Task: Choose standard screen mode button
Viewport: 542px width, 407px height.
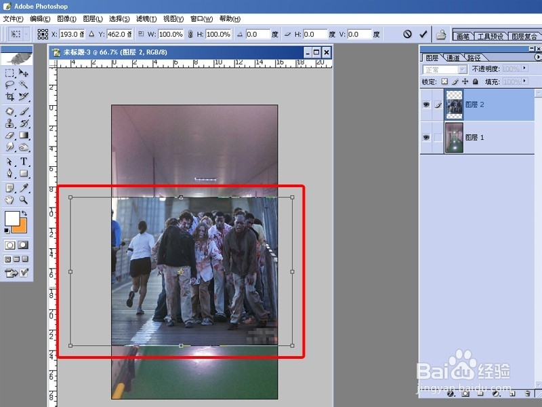Action: click(7, 259)
